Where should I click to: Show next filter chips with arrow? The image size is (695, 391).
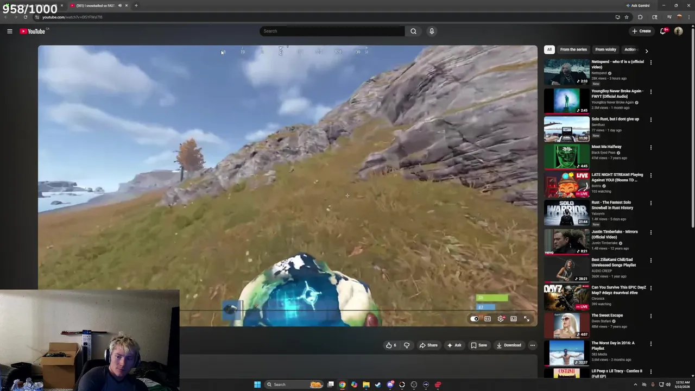(x=646, y=51)
